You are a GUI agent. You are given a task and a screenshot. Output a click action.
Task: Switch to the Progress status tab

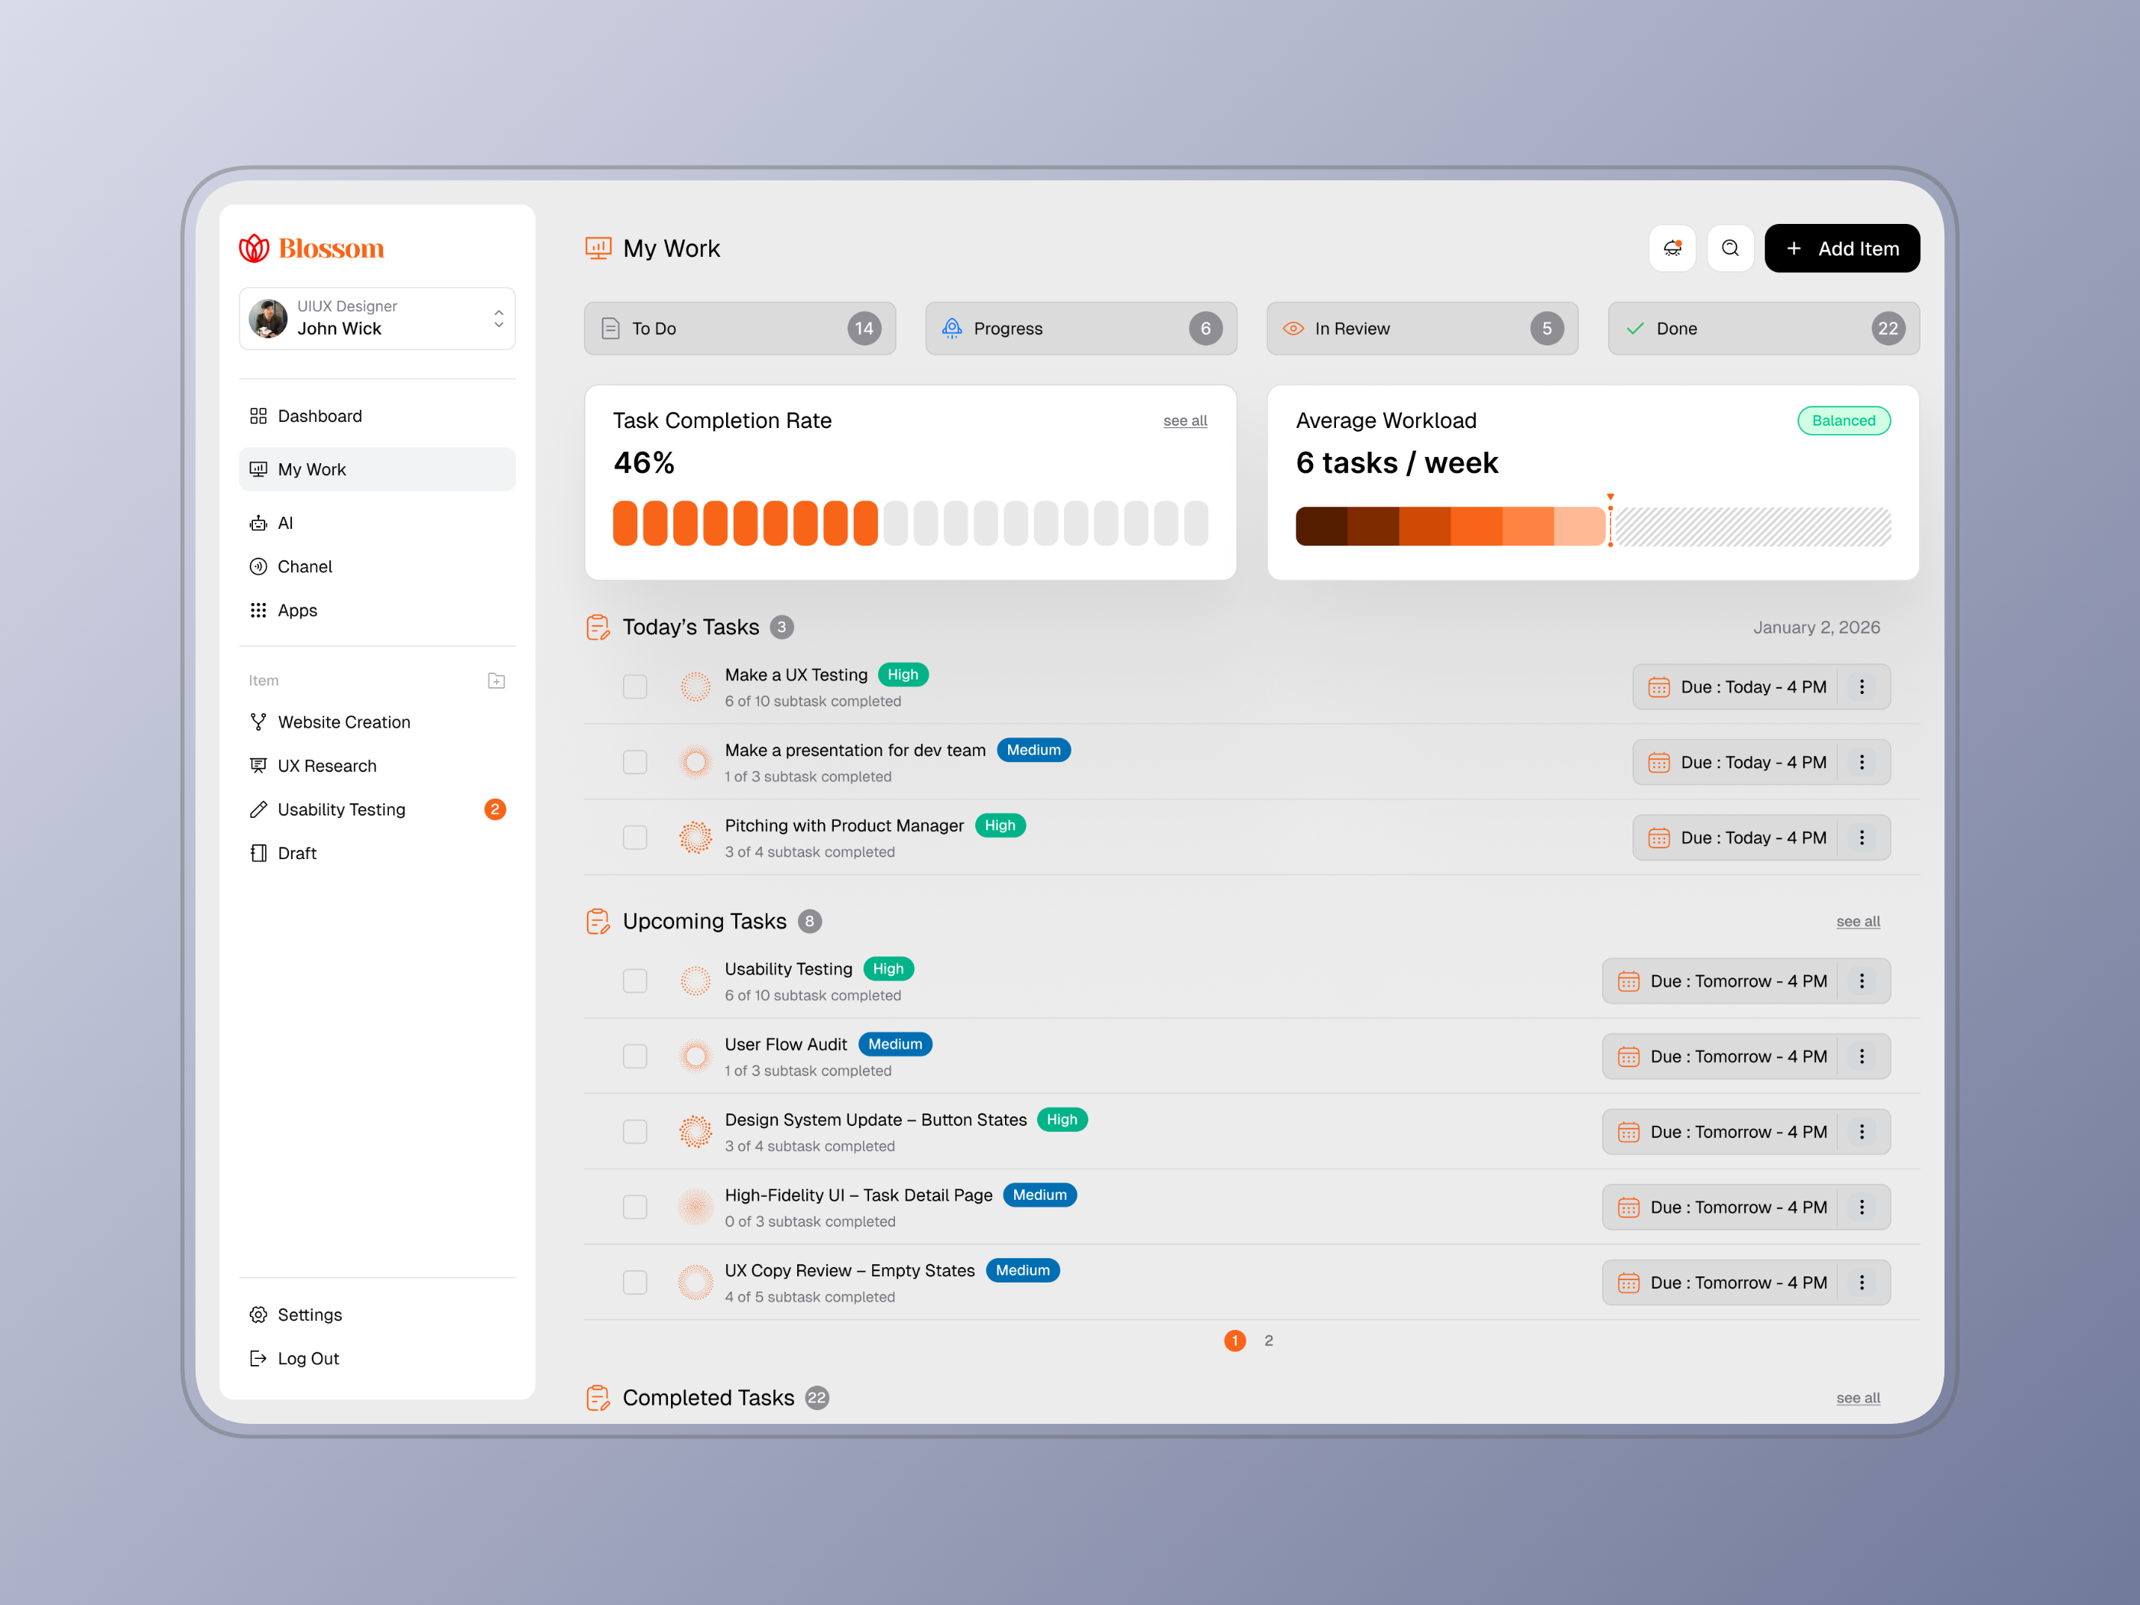pyautogui.click(x=1081, y=329)
